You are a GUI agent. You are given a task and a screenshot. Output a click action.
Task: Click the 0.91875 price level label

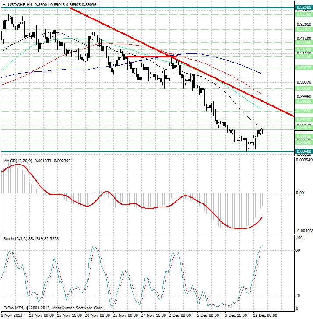click(304, 29)
